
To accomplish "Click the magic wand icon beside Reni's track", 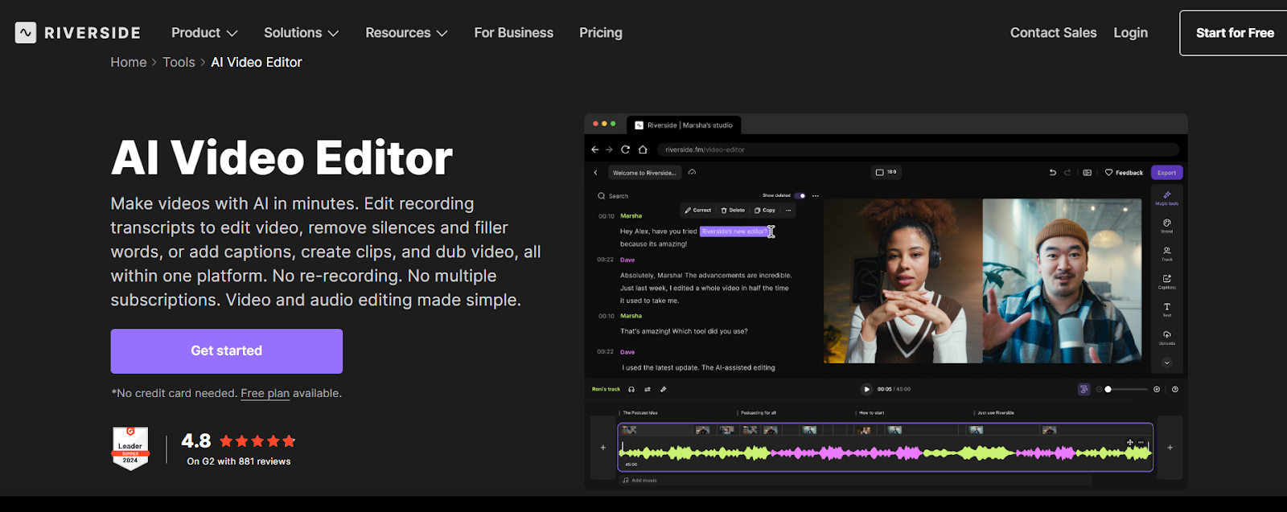I will [664, 389].
